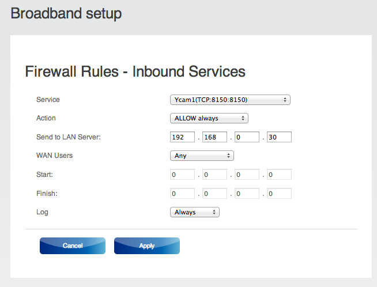Open the Service dropdown showing Ycam1(TCP:8150:8150)
The height and width of the screenshot is (287, 377).
230,100
